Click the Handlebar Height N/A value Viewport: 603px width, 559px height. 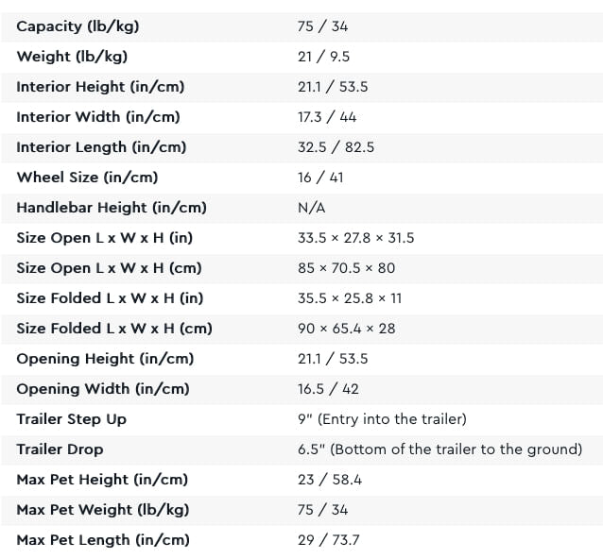coord(311,208)
